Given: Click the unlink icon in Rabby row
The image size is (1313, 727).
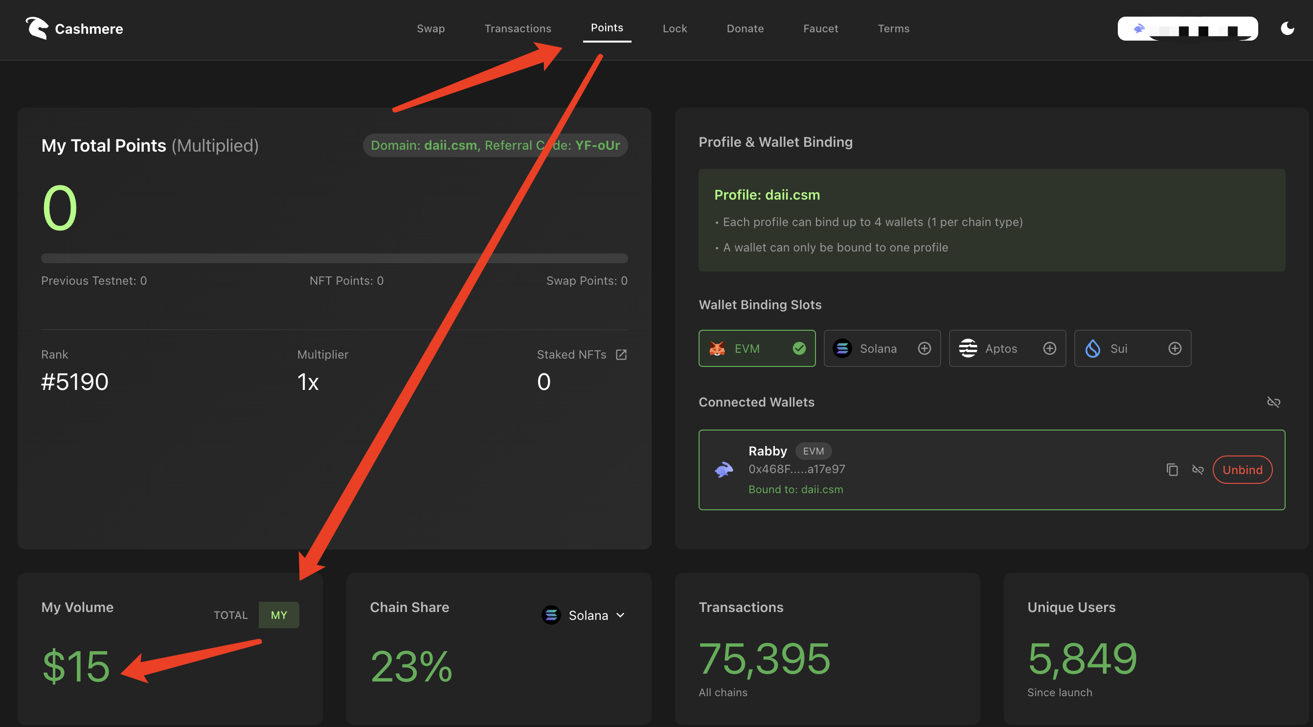Looking at the screenshot, I should (x=1197, y=470).
